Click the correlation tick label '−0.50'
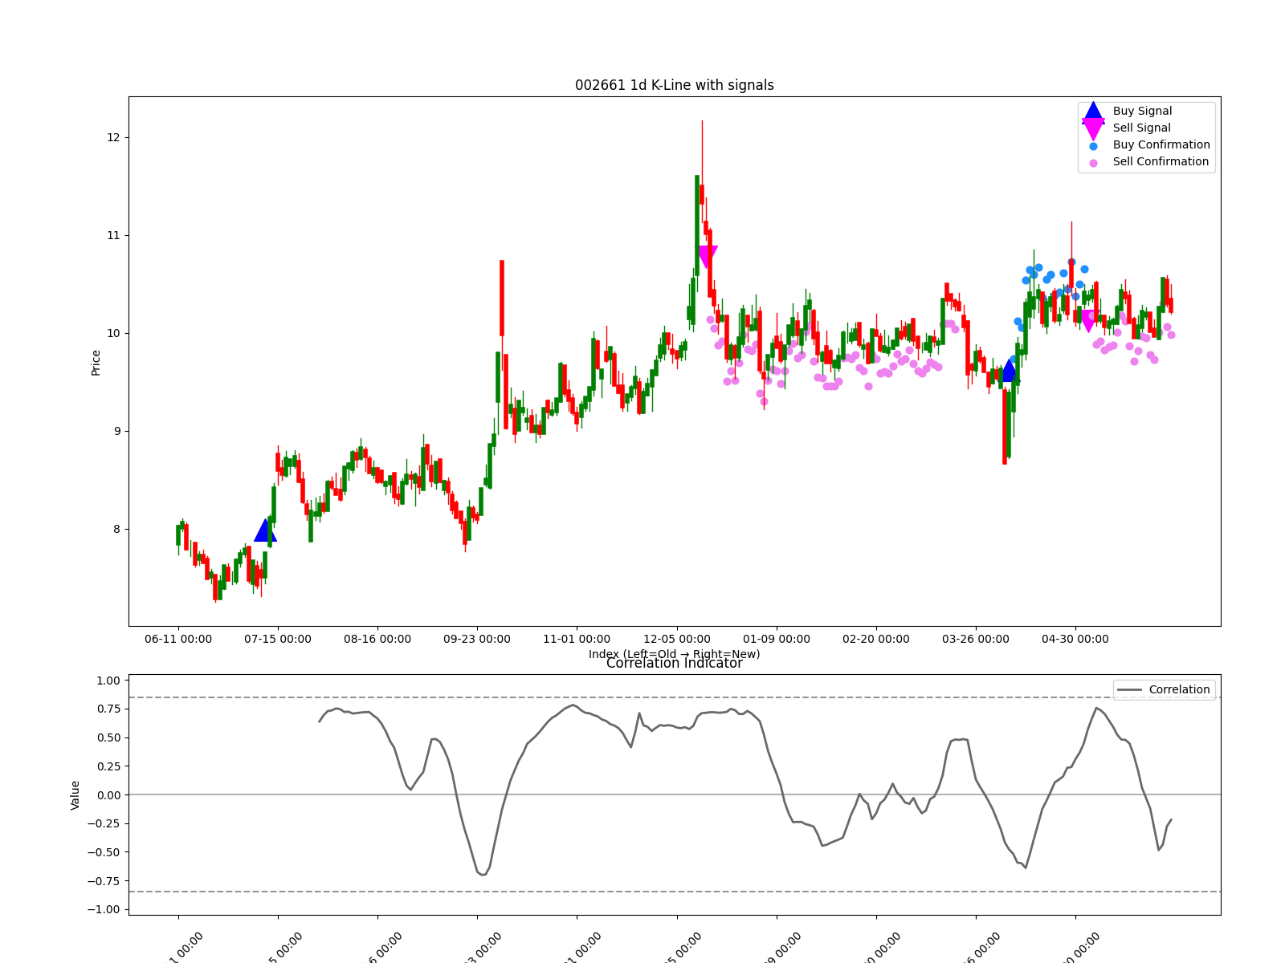1285x963 pixels. coord(104,852)
